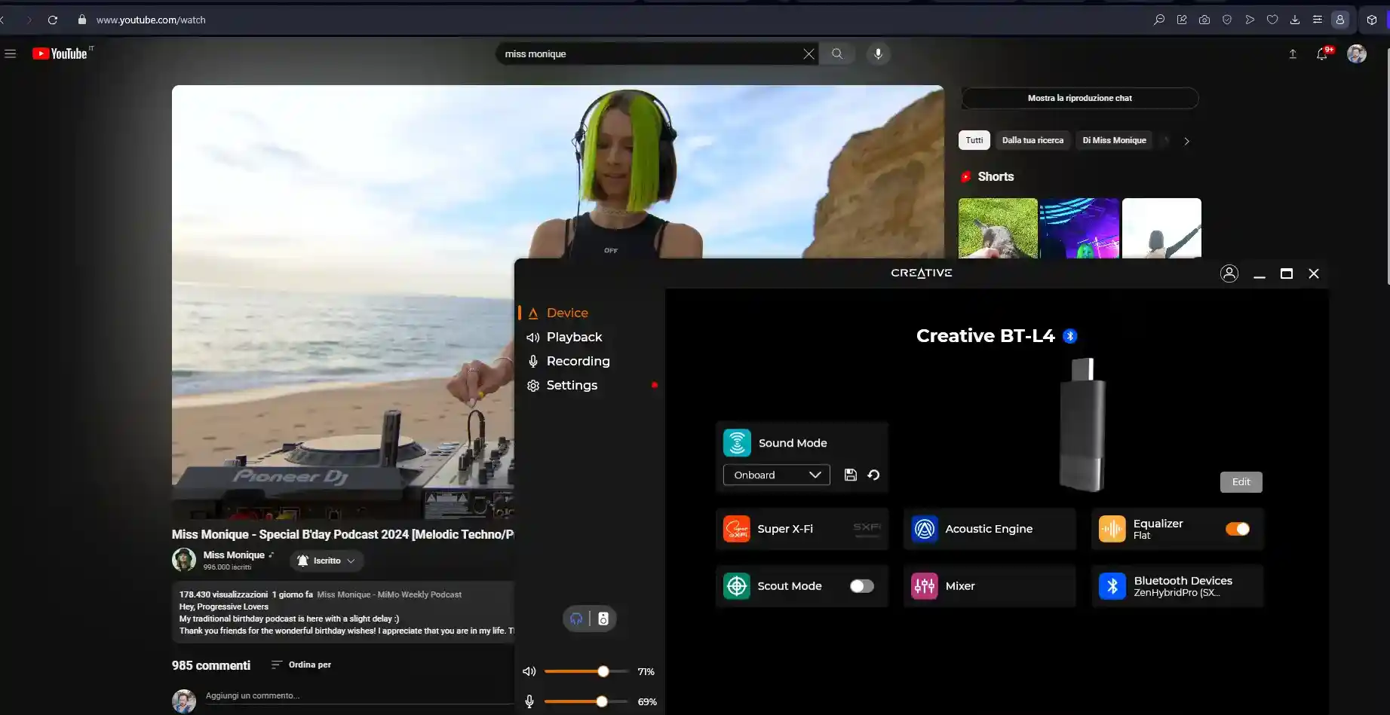
Task: Mute playback via the speaker volume icon
Action: coord(529,671)
